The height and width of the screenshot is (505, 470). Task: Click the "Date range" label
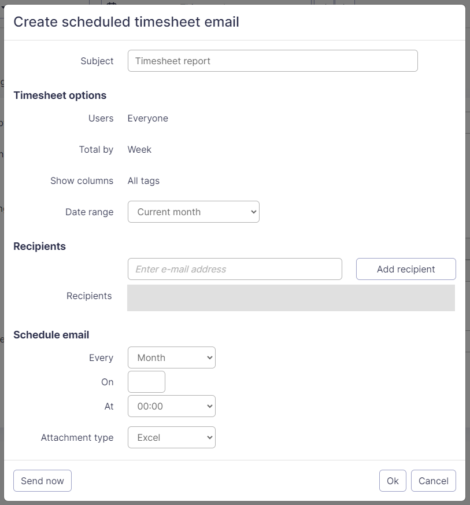[89, 212]
